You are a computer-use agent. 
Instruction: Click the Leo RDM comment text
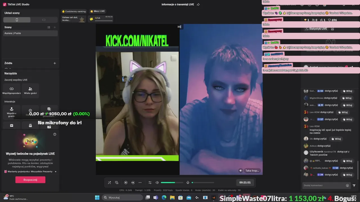330,131
